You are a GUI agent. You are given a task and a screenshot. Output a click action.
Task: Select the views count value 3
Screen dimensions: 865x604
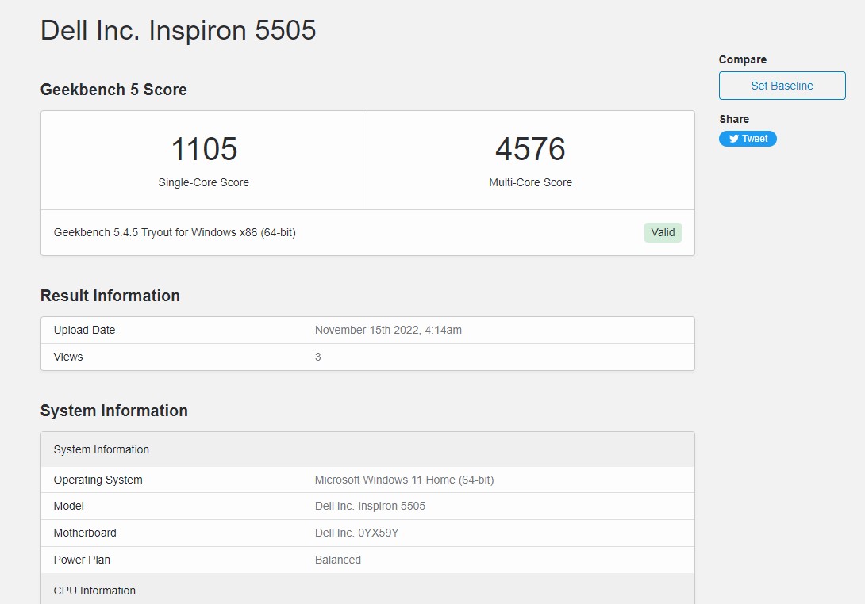[317, 357]
